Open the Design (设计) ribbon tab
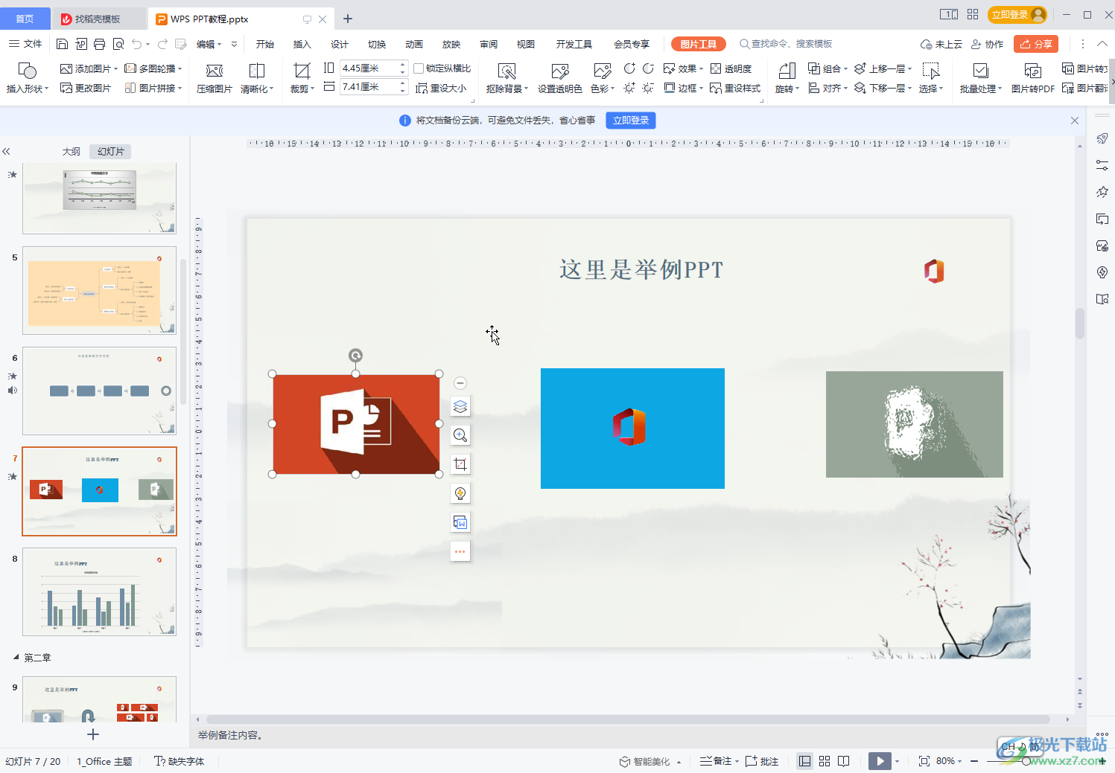1115x773 pixels. [x=340, y=44]
